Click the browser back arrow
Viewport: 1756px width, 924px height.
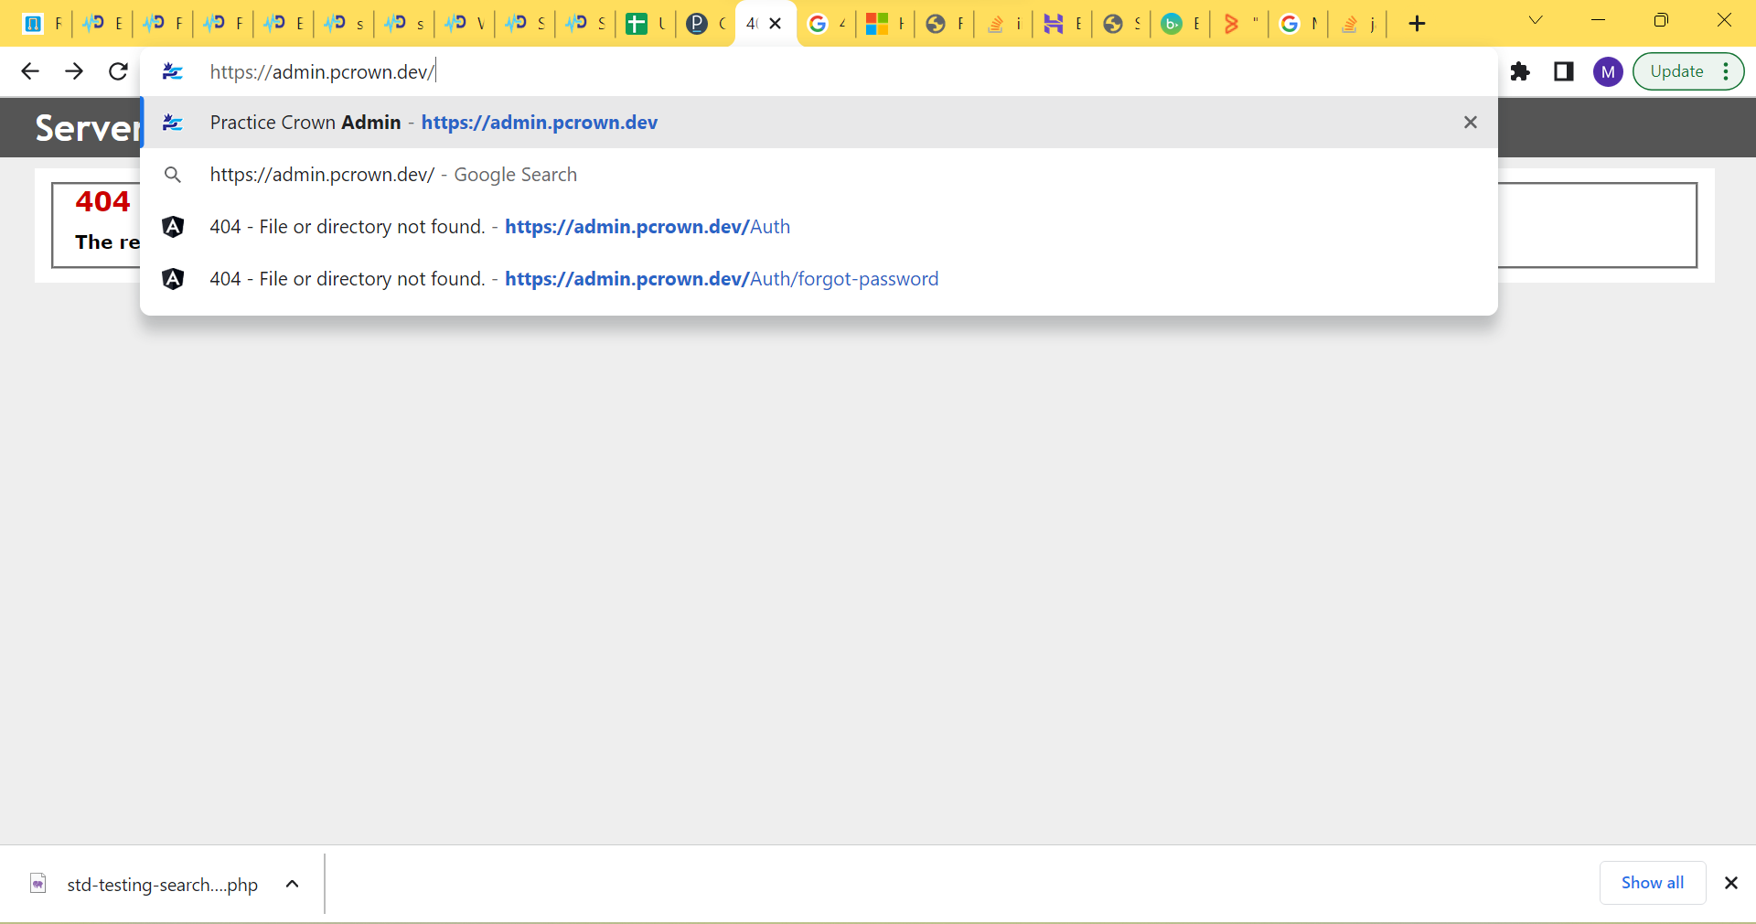[30, 71]
